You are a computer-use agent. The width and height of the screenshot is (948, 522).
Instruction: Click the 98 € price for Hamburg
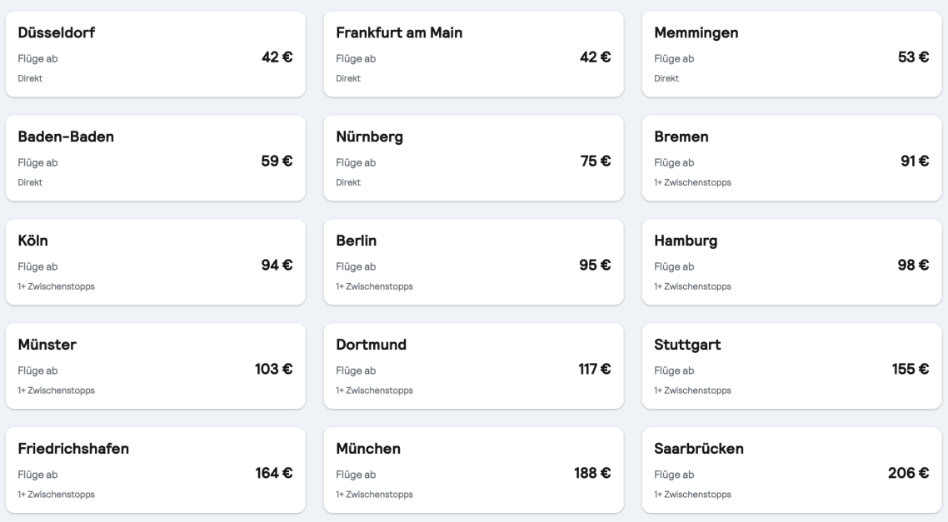click(913, 266)
